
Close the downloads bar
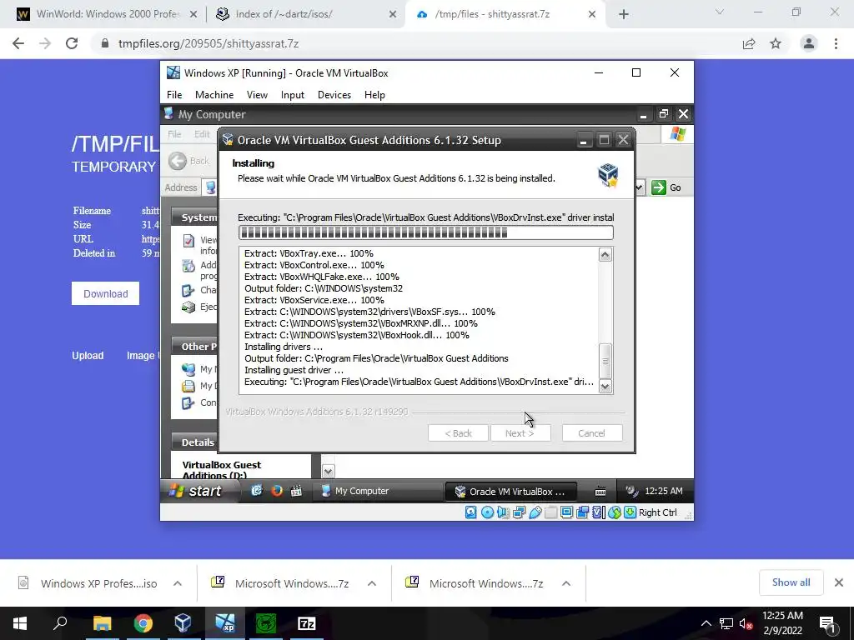pyautogui.click(x=839, y=582)
